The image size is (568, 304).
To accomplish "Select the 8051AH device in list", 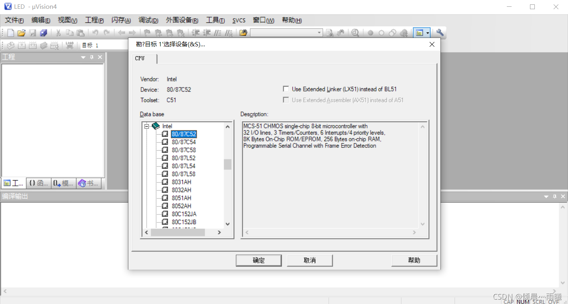I will pos(181,198).
